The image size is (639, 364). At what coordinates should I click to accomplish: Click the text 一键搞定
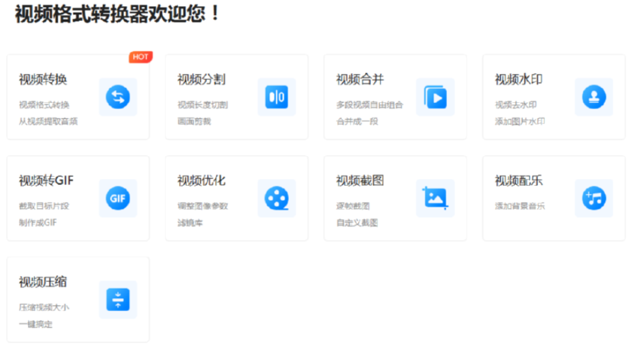(36, 324)
